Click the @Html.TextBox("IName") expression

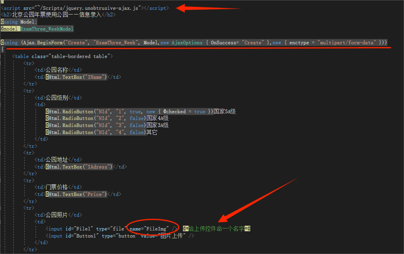pos(76,77)
